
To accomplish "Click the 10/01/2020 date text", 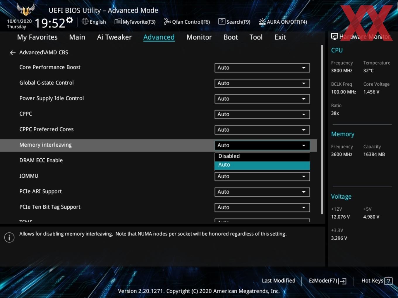I will point(19,21).
